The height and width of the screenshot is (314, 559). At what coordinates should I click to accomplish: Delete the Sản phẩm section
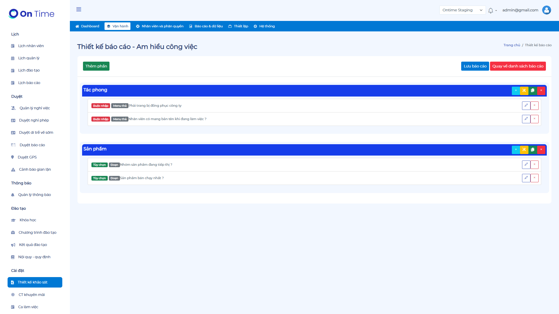[x=541, y=150]
